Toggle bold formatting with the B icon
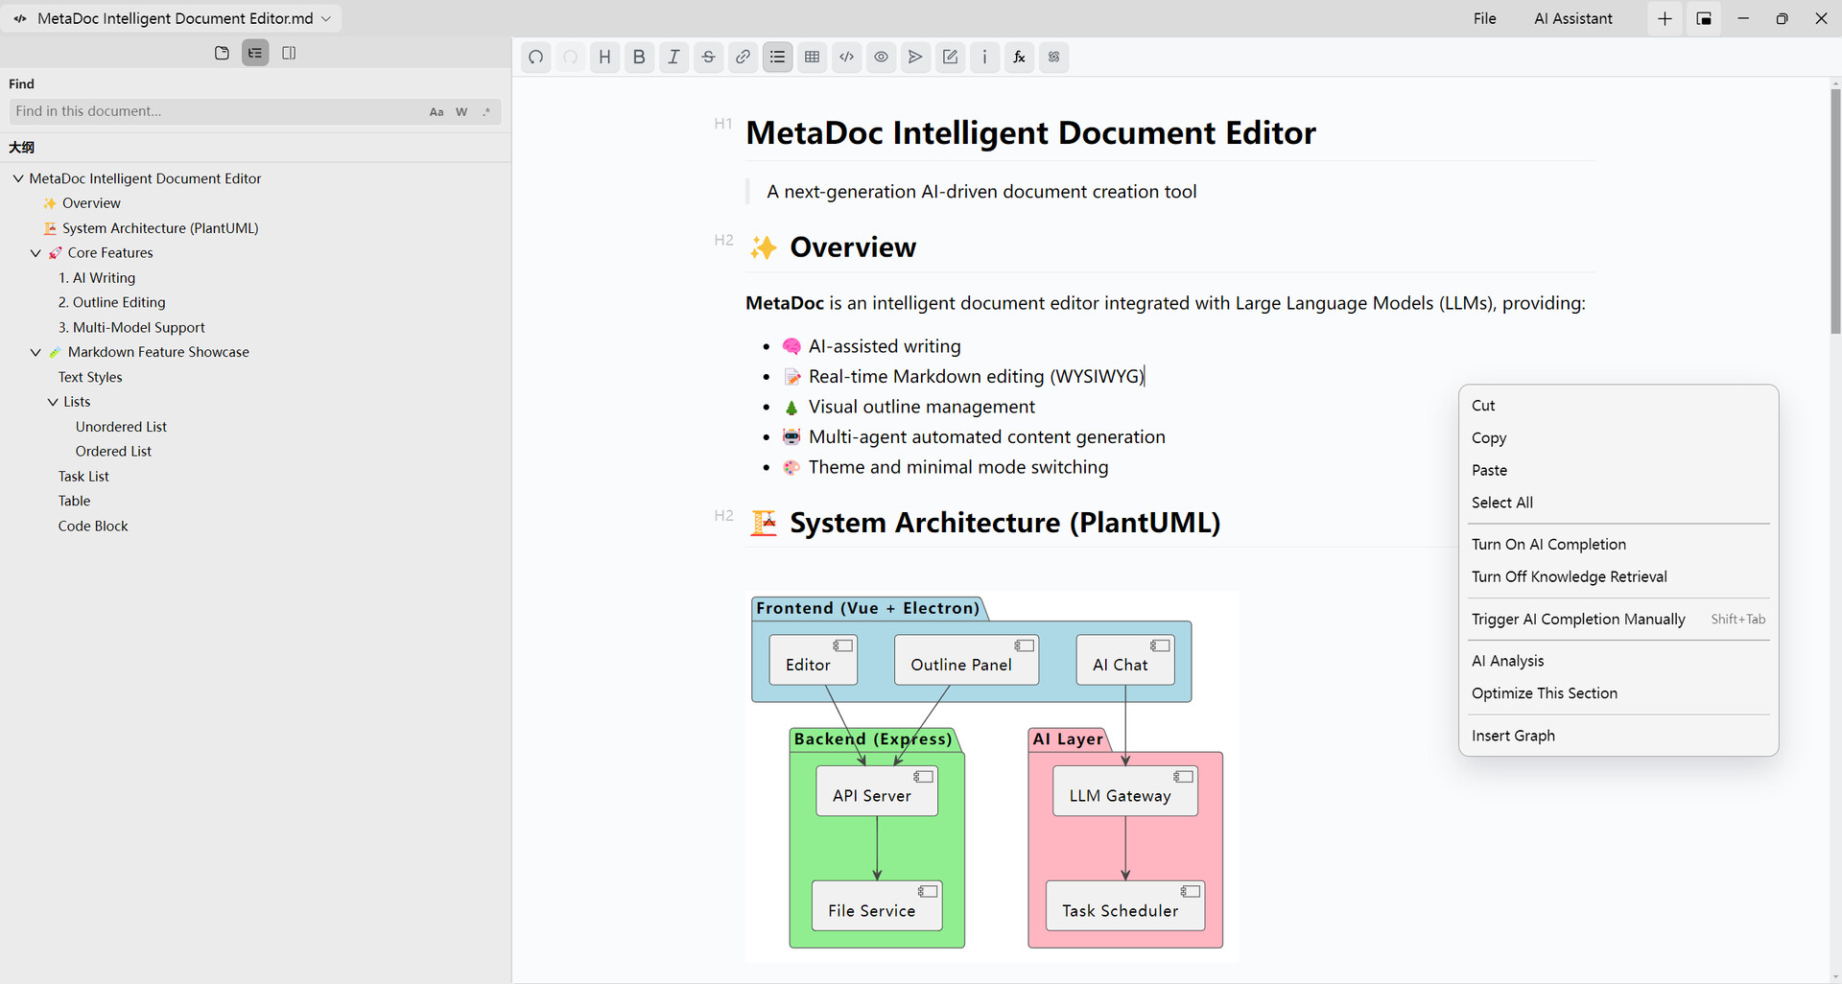1842x984 pixels. tap(640, 58)
